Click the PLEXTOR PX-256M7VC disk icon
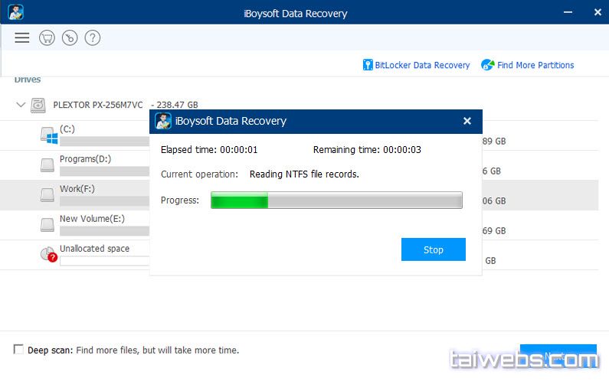 38,105
